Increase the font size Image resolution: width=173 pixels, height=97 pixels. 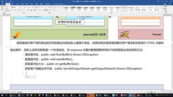pos(24,7)
